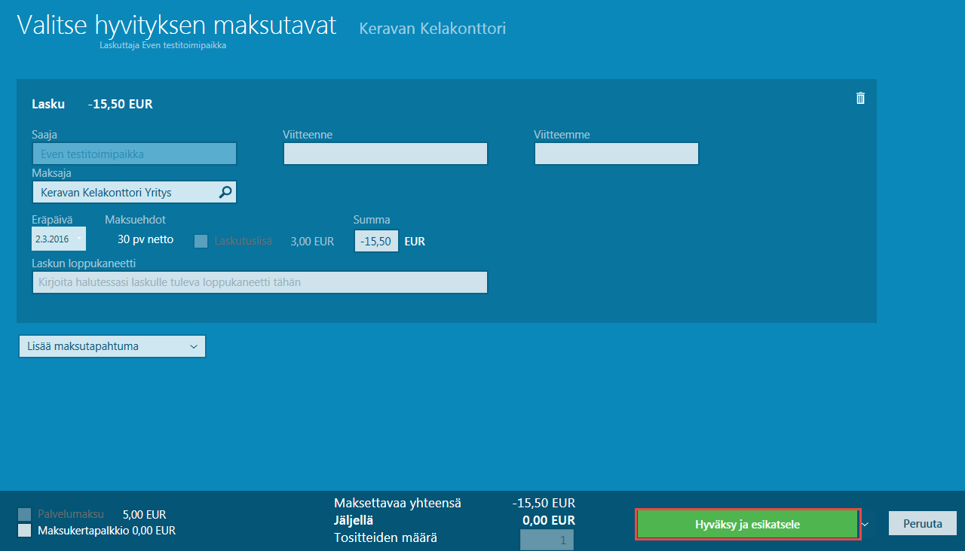The image size is (965, 551).
Task: Focus the Viitteenne input field
Action: point(385,154)
